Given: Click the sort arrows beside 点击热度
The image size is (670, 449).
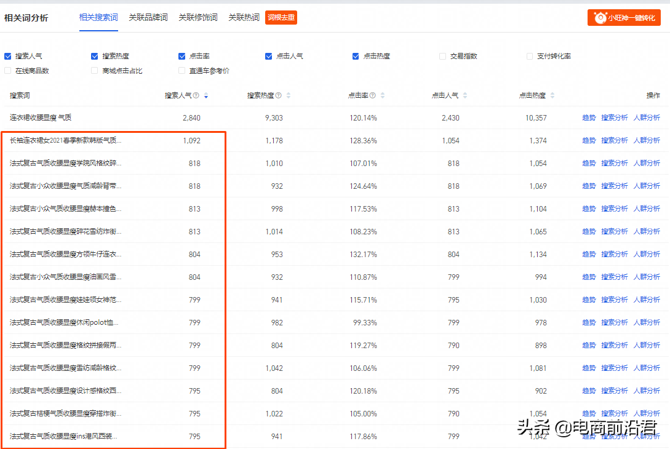Looking at the screenshot, I should tap(551, 95).
